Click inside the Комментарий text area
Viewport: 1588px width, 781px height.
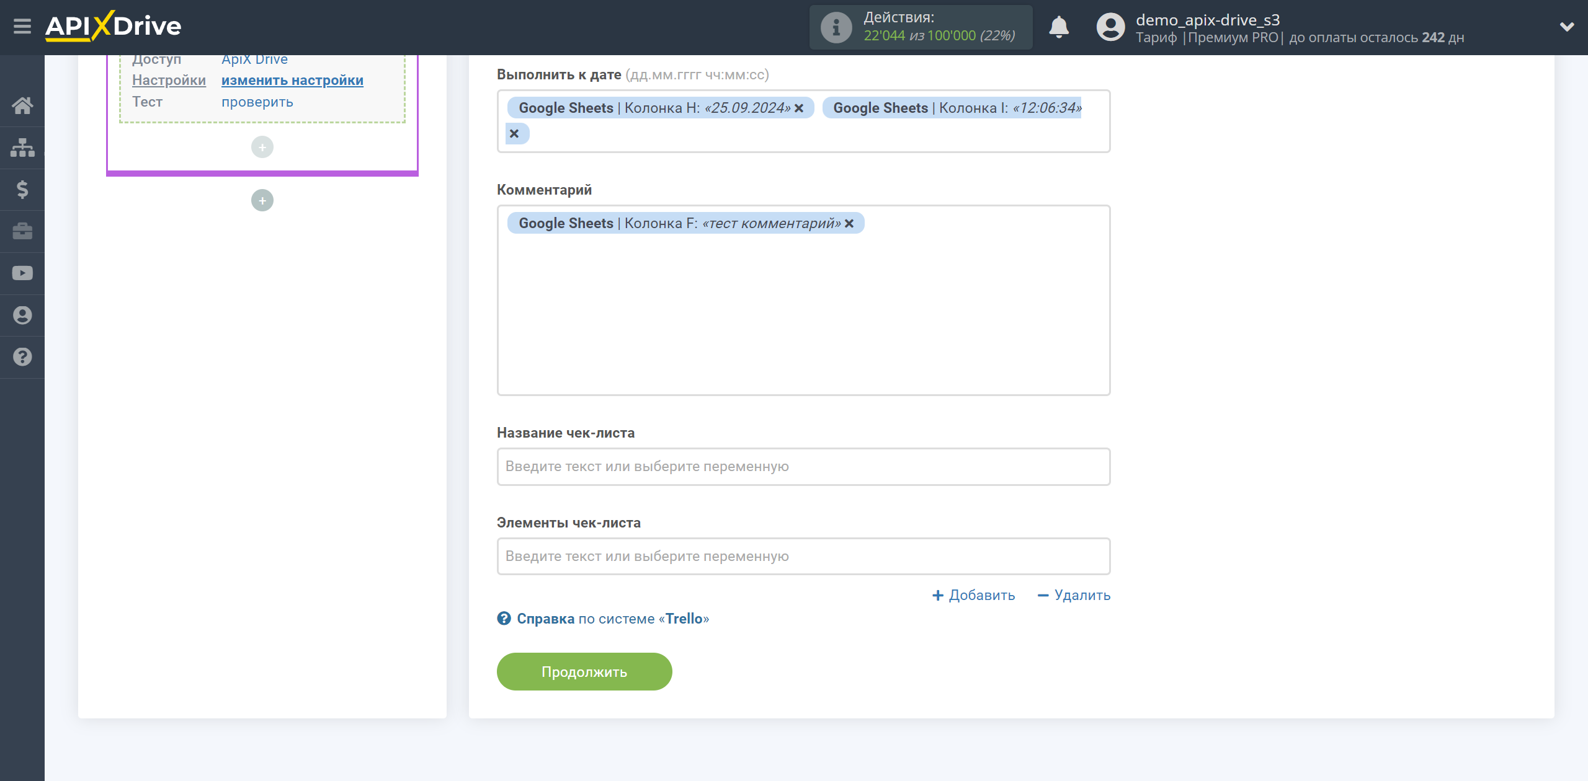coord(803,300)
